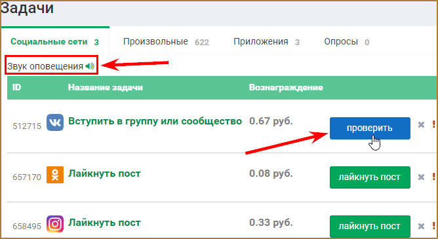This screenshot has width=438, height=239.
Task: Click the Instagram icon of task 658495
Action: [55, 224]
